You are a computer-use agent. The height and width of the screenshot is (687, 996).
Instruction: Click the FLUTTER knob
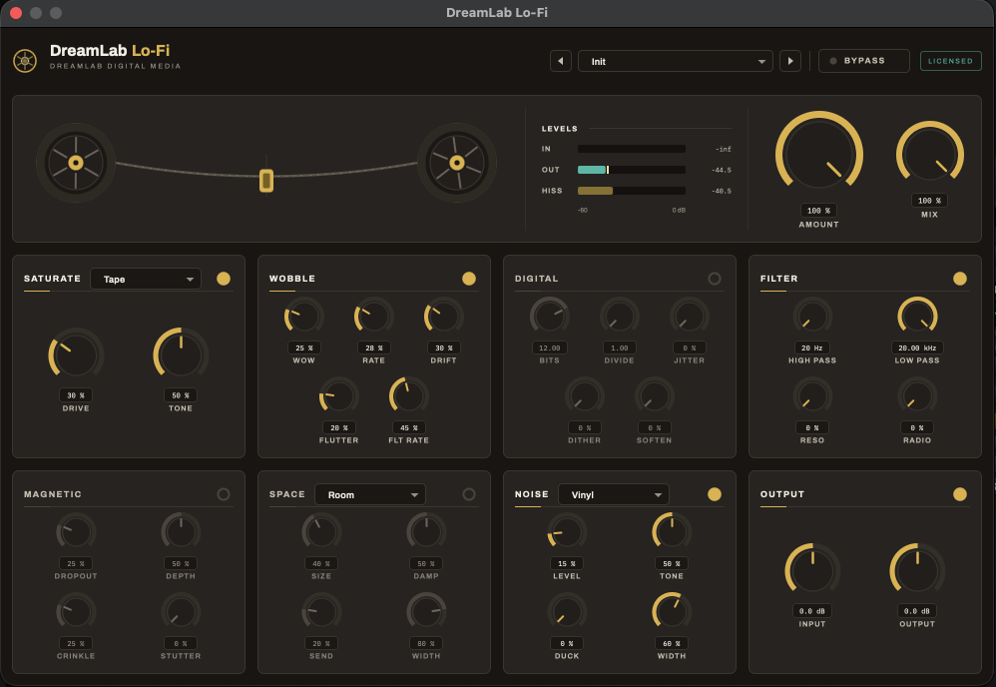point(339,396)
